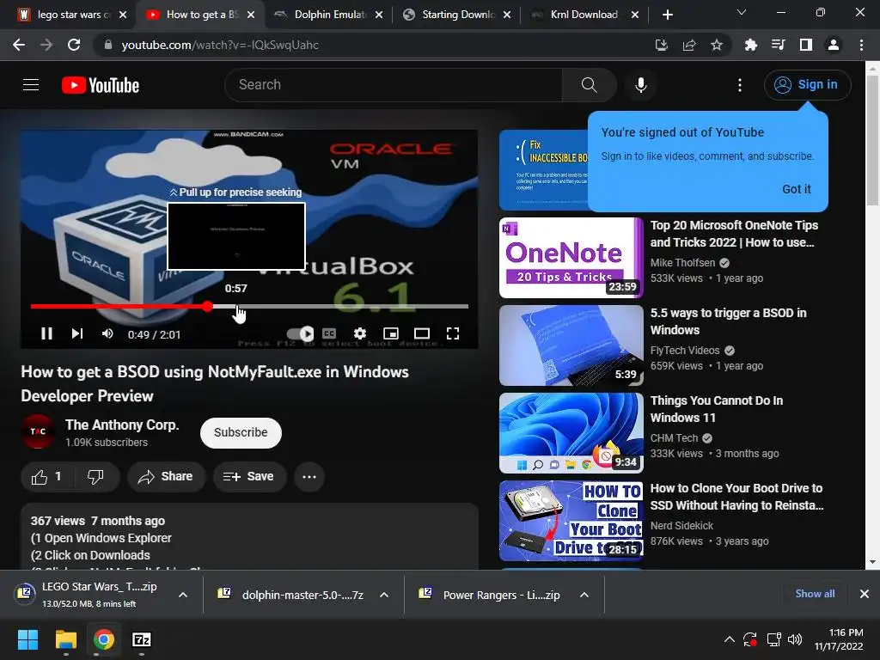This screenshot has width=880, height=660.
Task: Start voice search with microphone icon
Action: [640, 85]
